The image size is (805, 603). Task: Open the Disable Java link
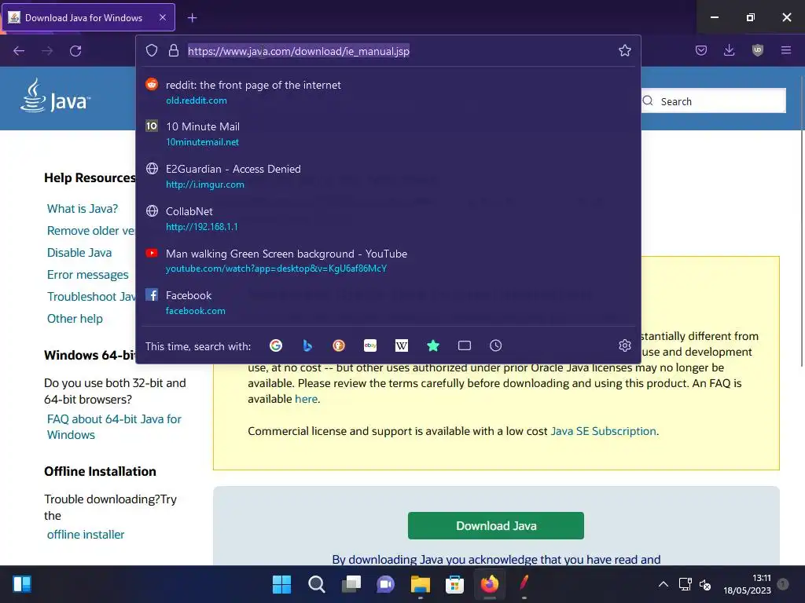click(79, 253)
